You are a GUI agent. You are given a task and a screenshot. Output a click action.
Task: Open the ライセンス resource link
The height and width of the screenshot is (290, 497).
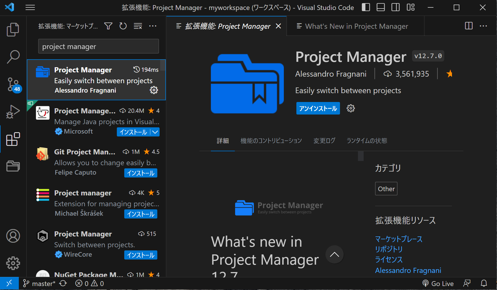pyautogui.click(x=389, y=260)
